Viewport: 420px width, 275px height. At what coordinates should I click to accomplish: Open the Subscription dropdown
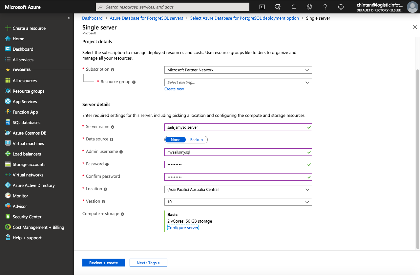point(238,70)
